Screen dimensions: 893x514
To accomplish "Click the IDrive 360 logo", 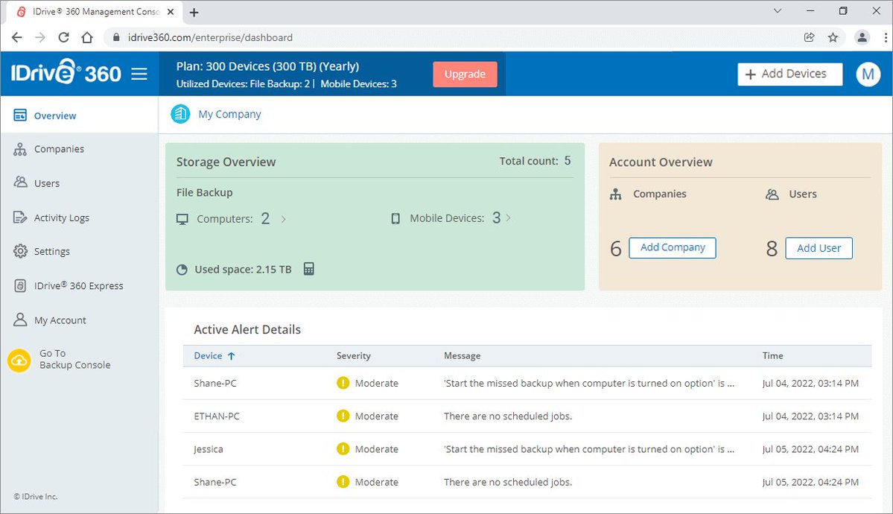I will pyautogui.click(x=66, y=73).
